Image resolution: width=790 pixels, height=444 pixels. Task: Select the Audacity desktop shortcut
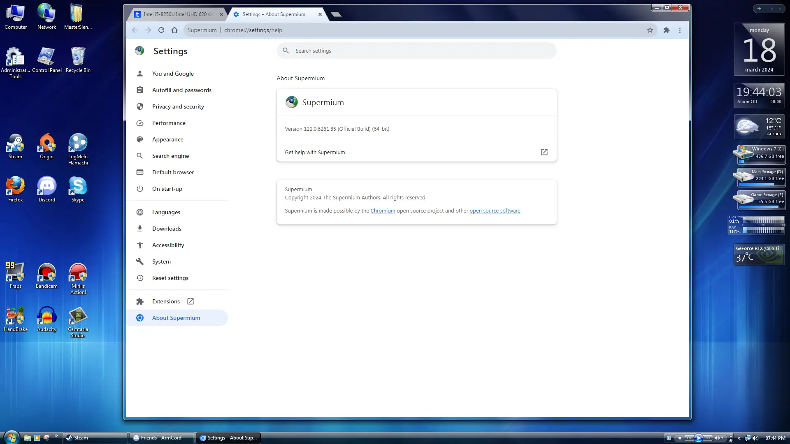click(46, 319)
